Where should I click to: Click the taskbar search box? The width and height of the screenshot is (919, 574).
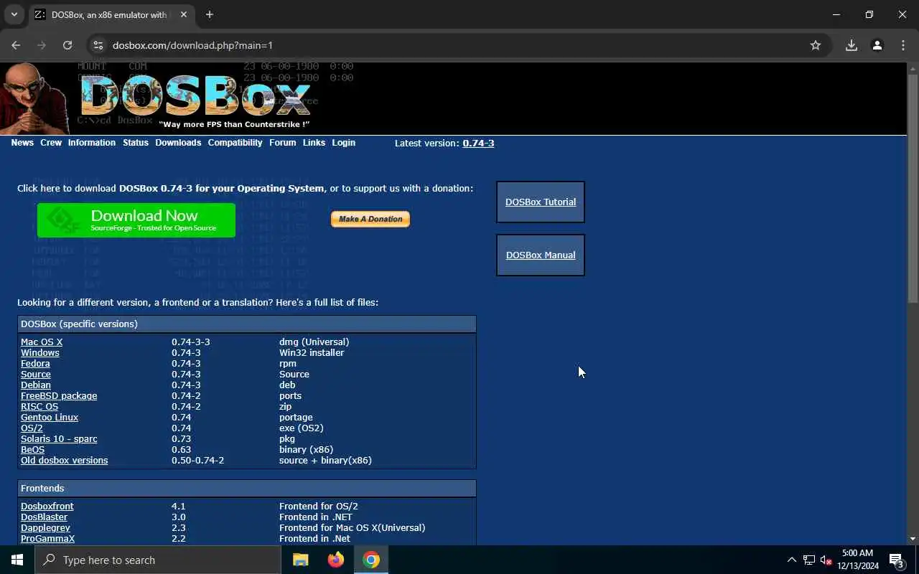tap(158, 560)
